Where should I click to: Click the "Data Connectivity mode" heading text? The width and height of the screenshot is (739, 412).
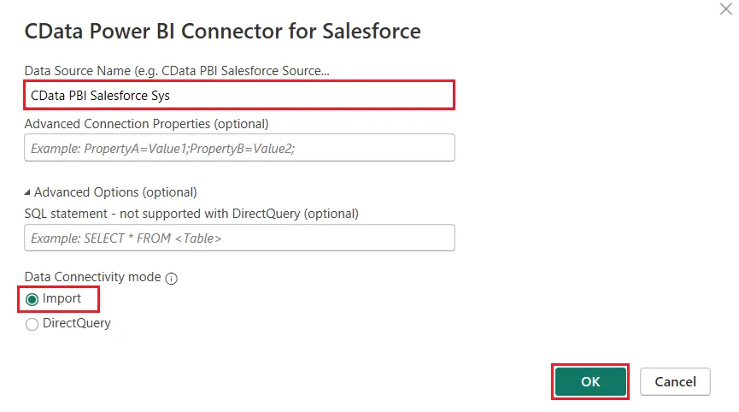(93, 278)
